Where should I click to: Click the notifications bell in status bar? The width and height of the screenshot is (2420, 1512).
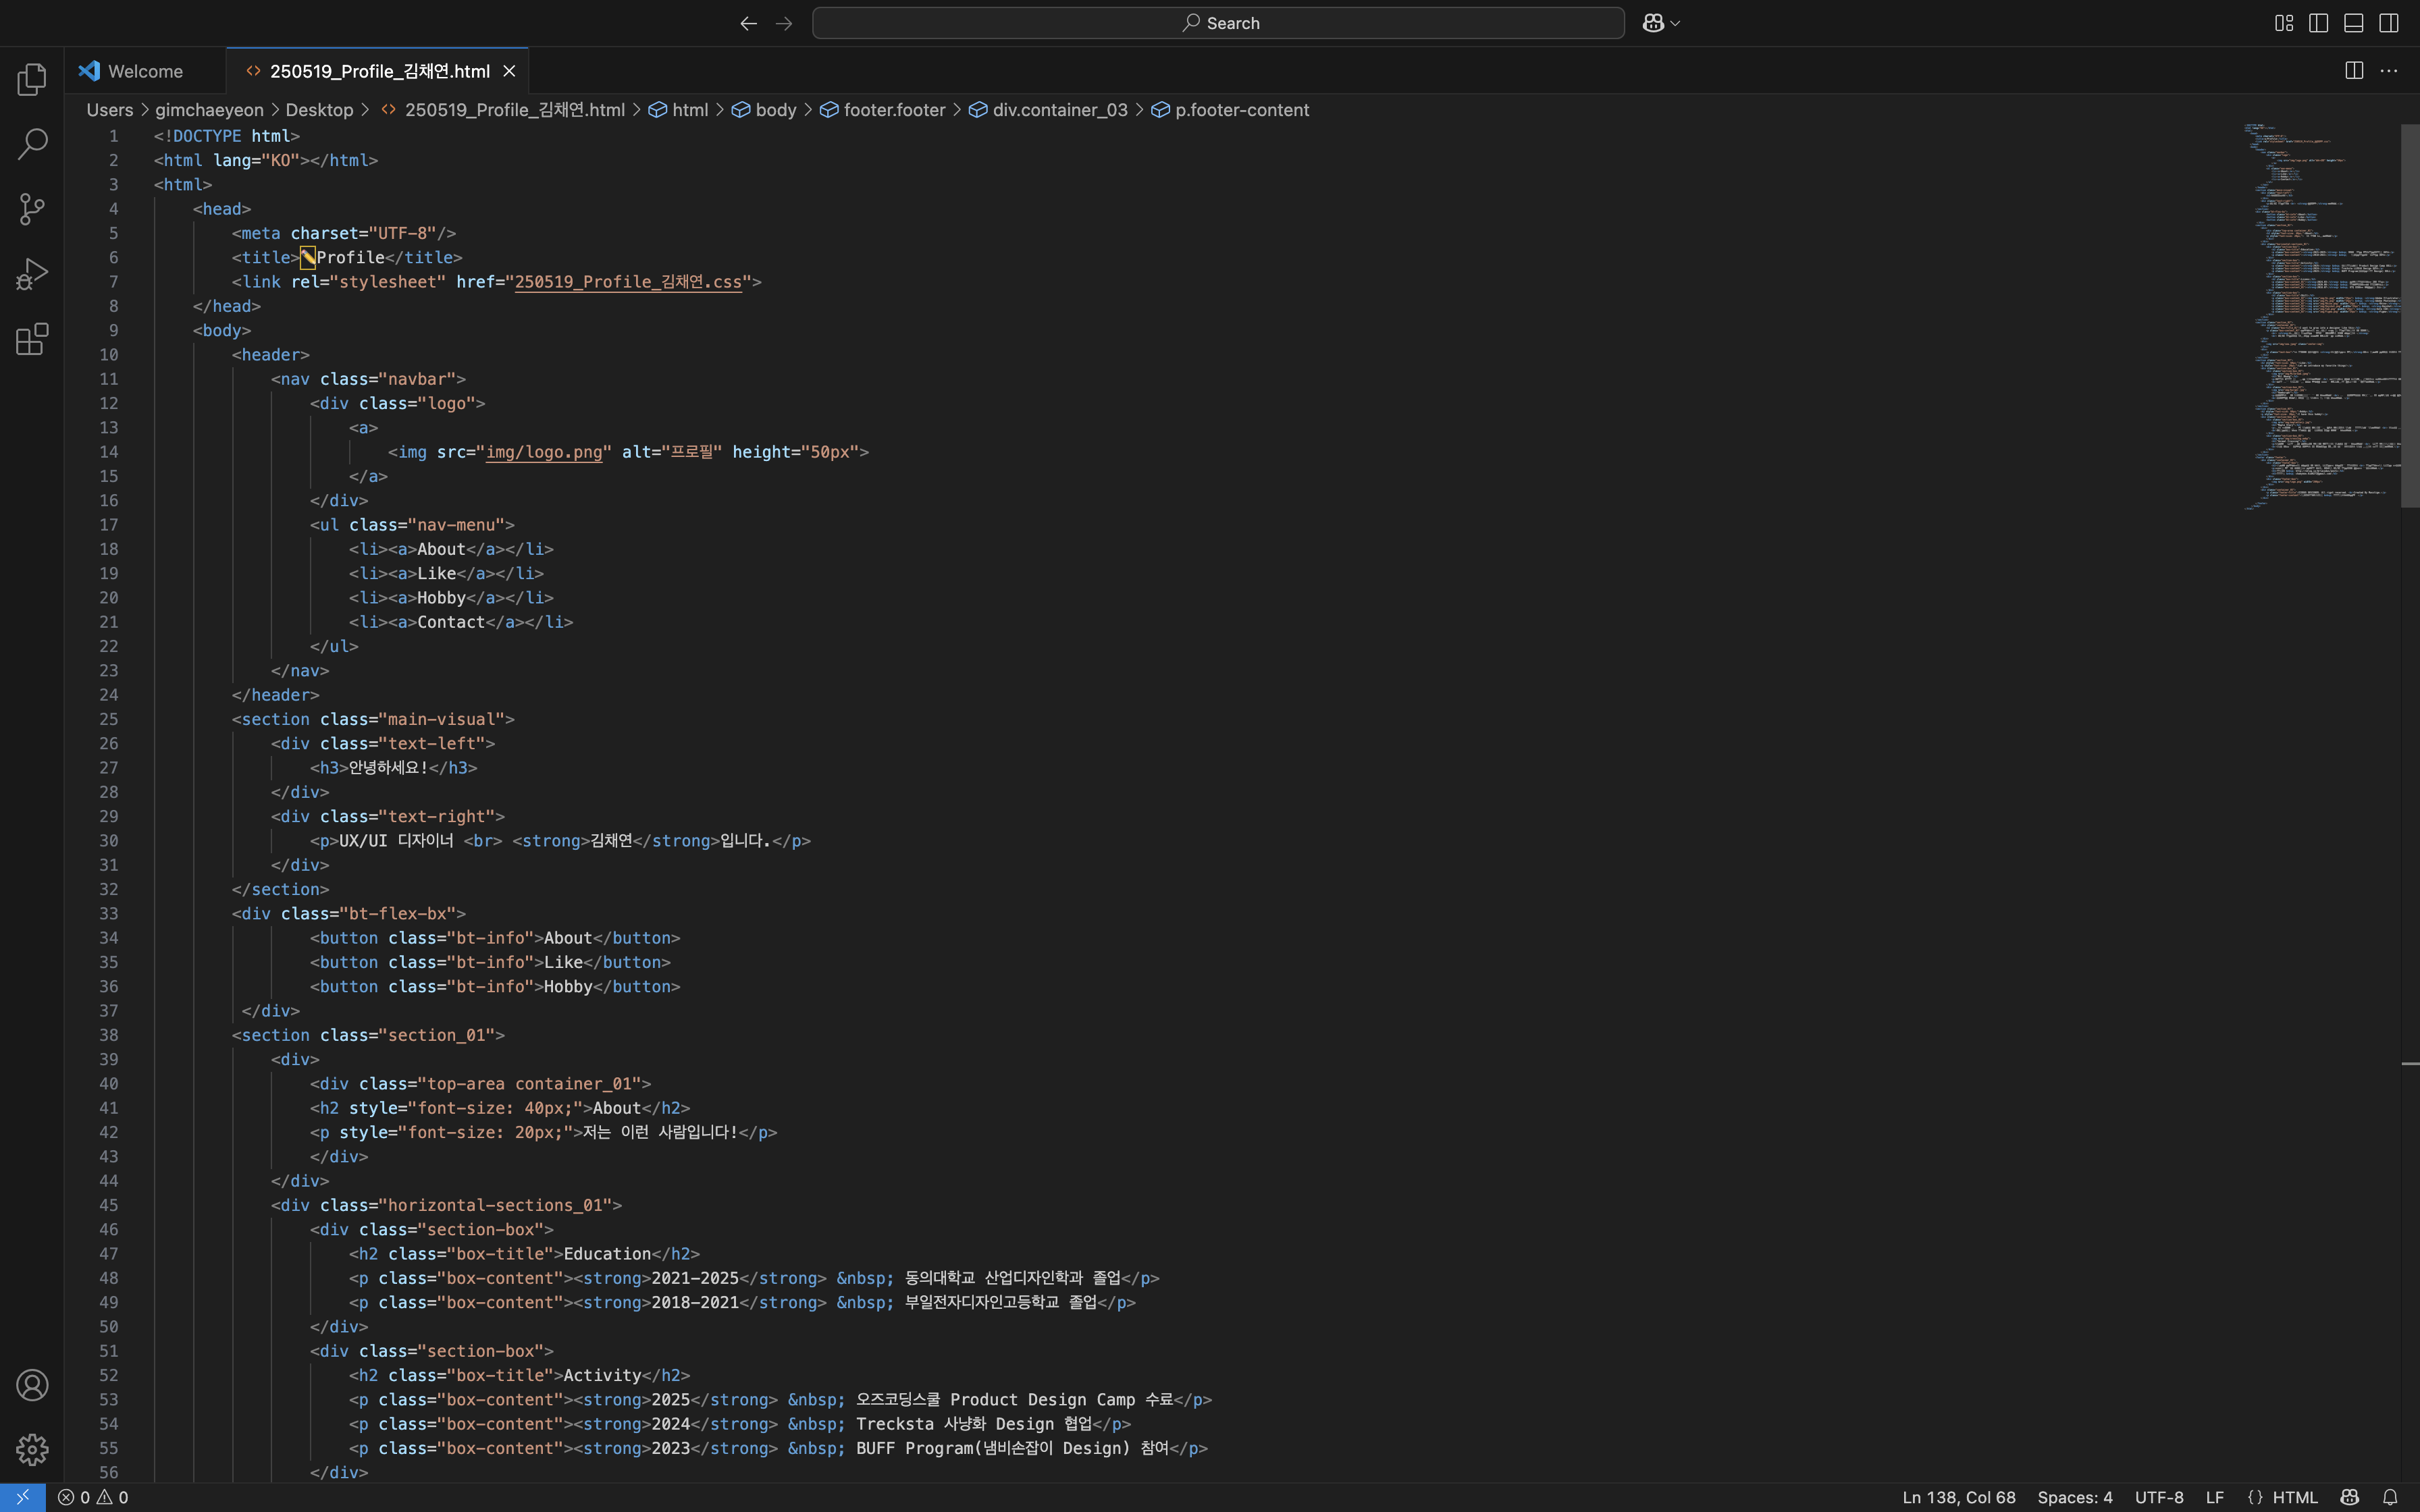click(x=2389, y=1497)
